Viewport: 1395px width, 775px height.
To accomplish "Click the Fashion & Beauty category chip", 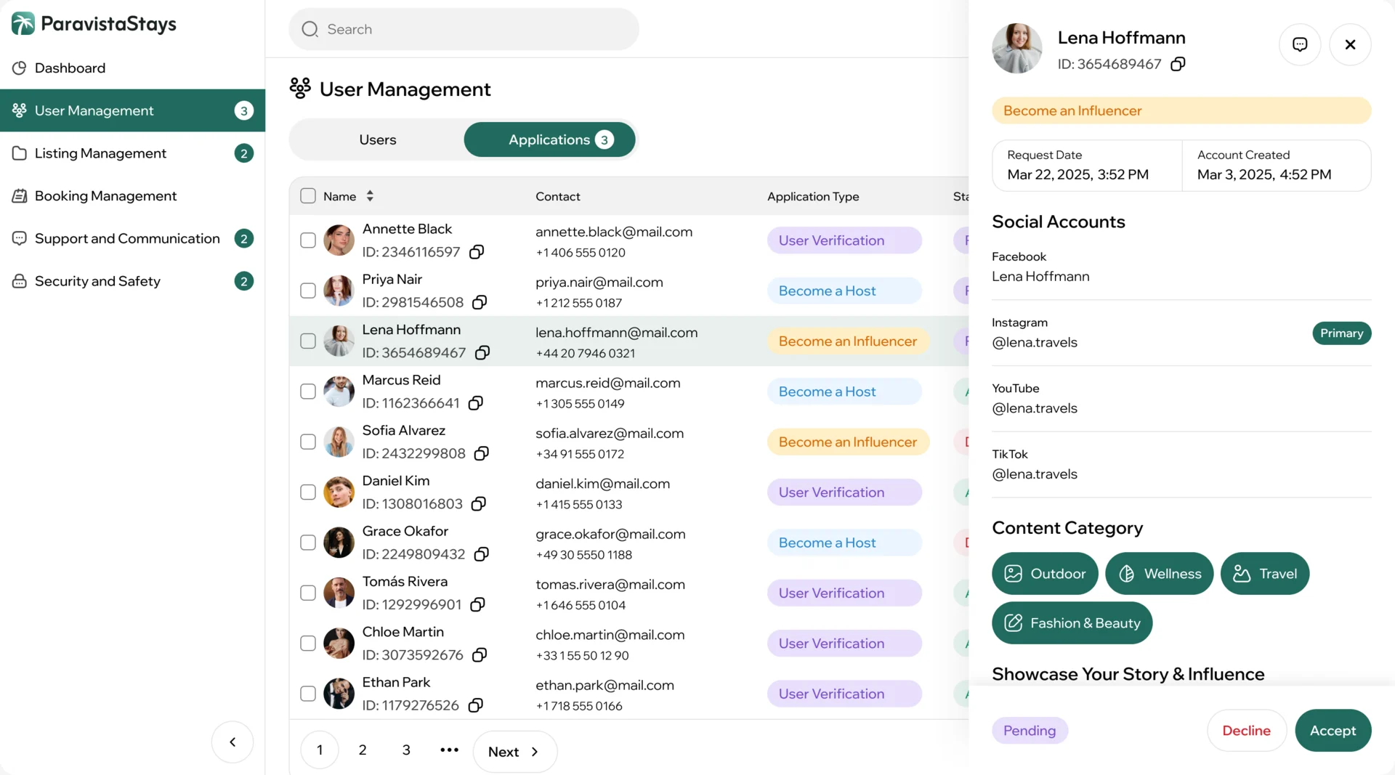I will (x=1072, y=623).
